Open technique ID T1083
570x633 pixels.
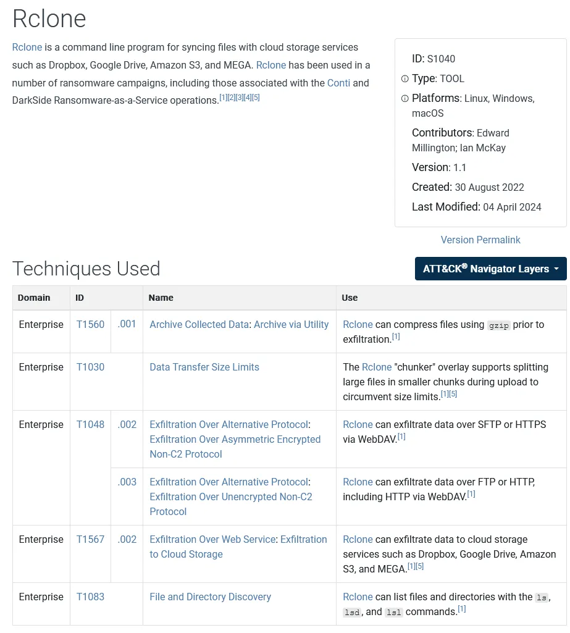(90, 597)
